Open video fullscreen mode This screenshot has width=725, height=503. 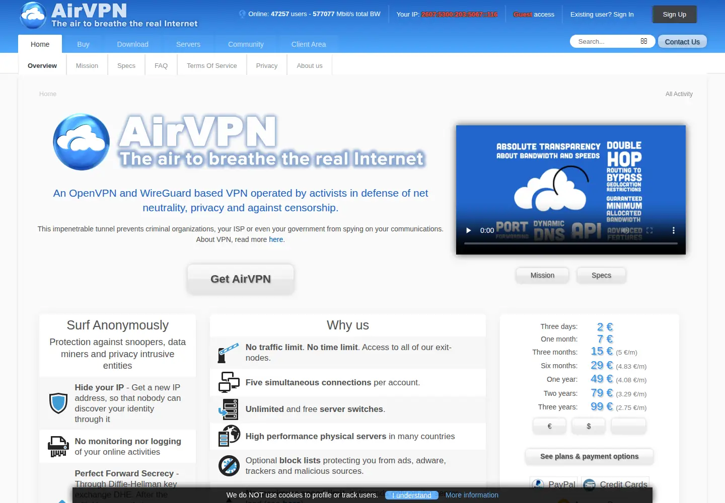(x=649, y=230)
